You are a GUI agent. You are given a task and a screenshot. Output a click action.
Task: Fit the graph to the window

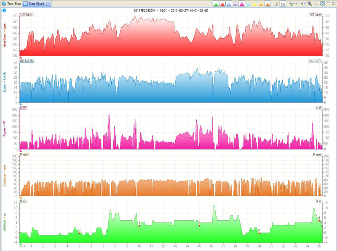coord(322,3)
